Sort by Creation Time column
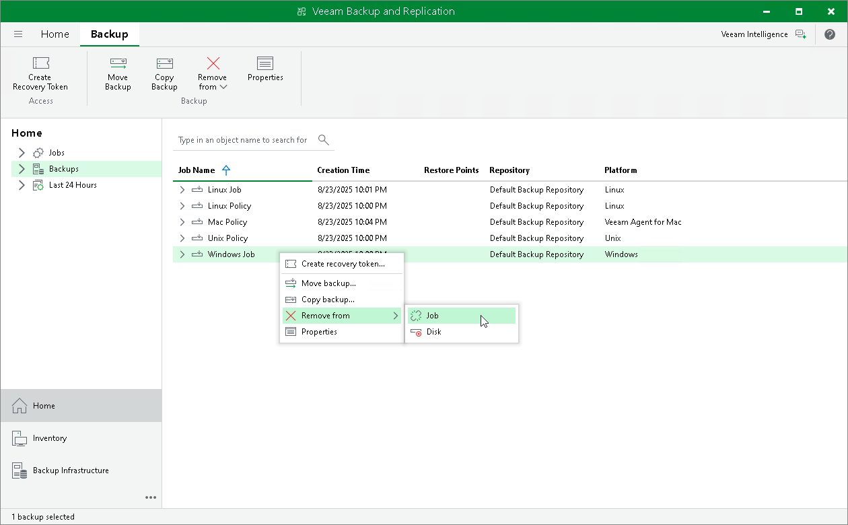Image resolution: width=848 pixels, height=525 pixels. tap(343, 170)
